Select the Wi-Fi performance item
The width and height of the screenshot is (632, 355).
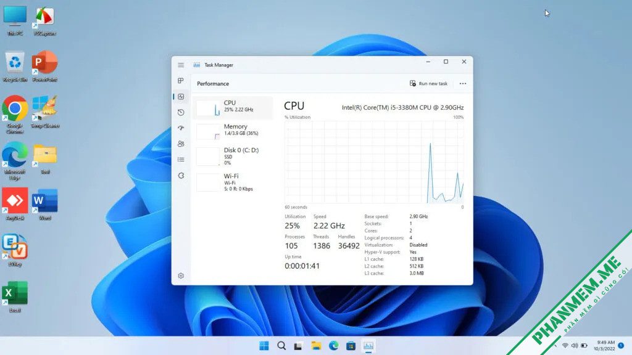[233, 182]
